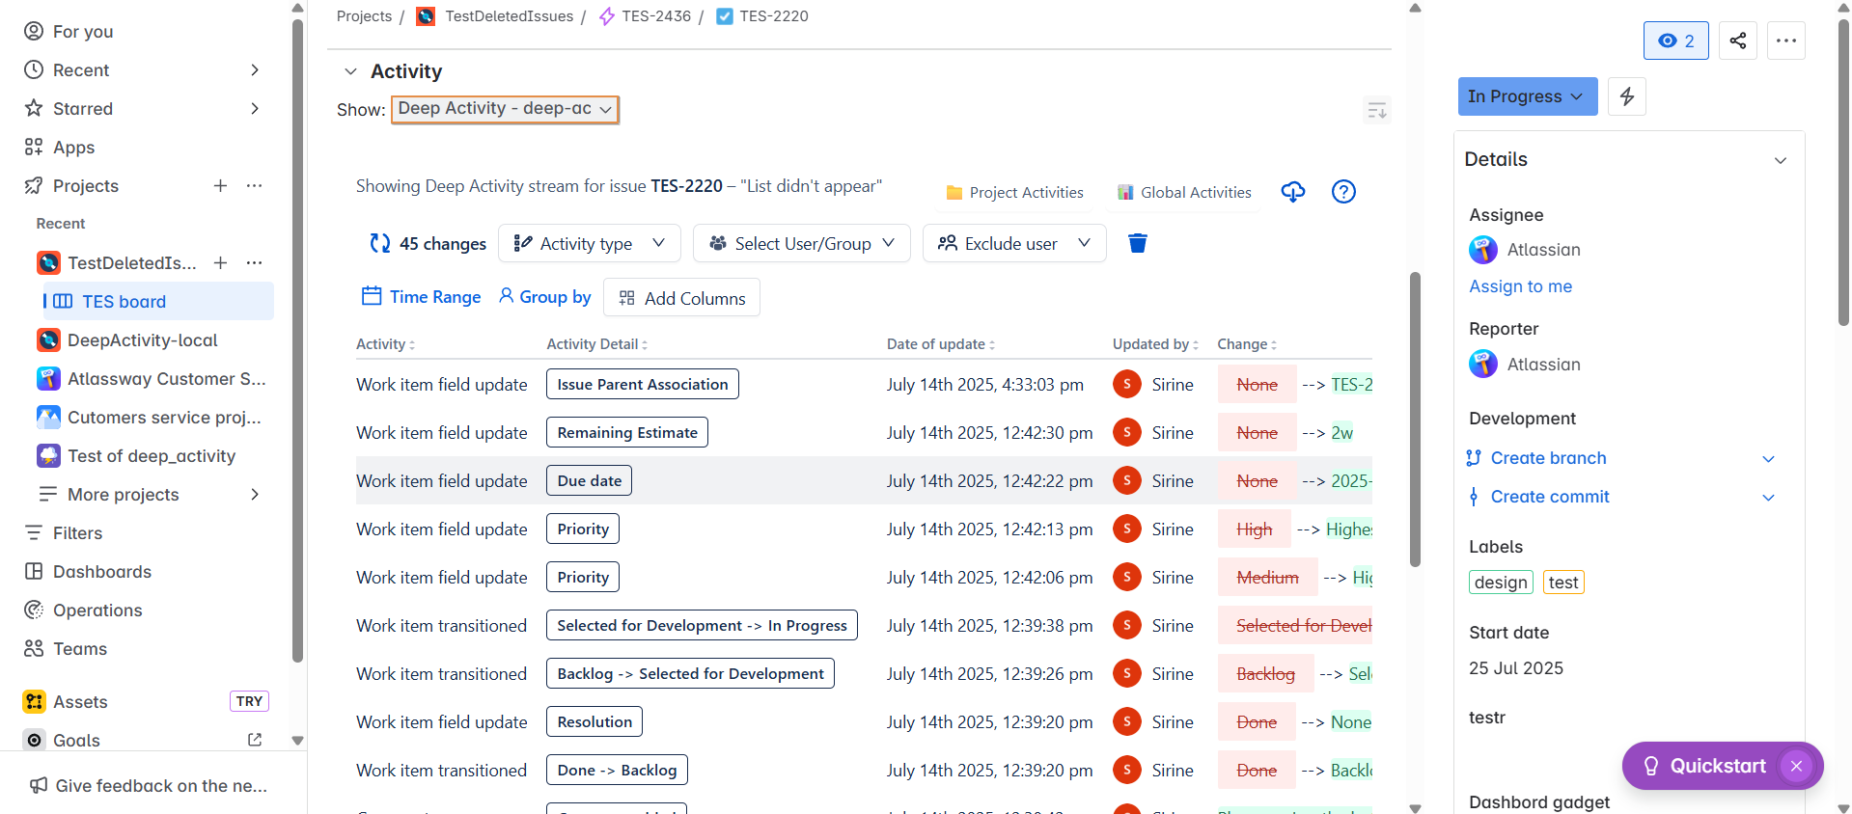The width and height of the screenshot is (1852, 814).
Task: Click the lightning bolt automation icon
Action: pyautogui.click(x=1626, y=96)
